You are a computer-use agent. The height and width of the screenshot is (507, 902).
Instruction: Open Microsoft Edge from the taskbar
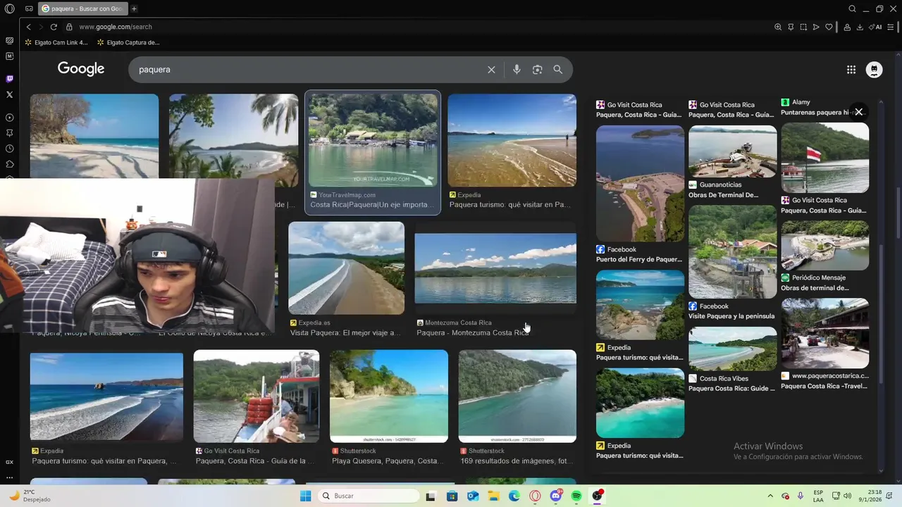(x=514, y=496)
